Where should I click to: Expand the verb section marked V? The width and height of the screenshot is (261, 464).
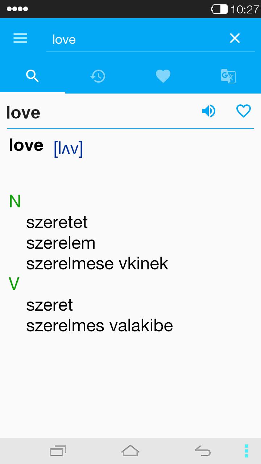pyautogui.click(x=14, y=284)
